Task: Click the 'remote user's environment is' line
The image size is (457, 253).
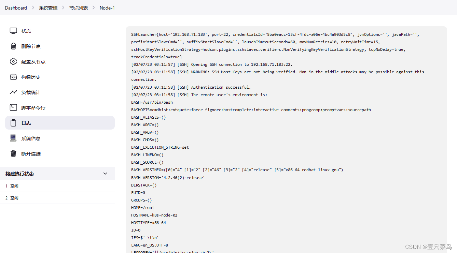Action: pyautogui.click(x=199, y=95)
